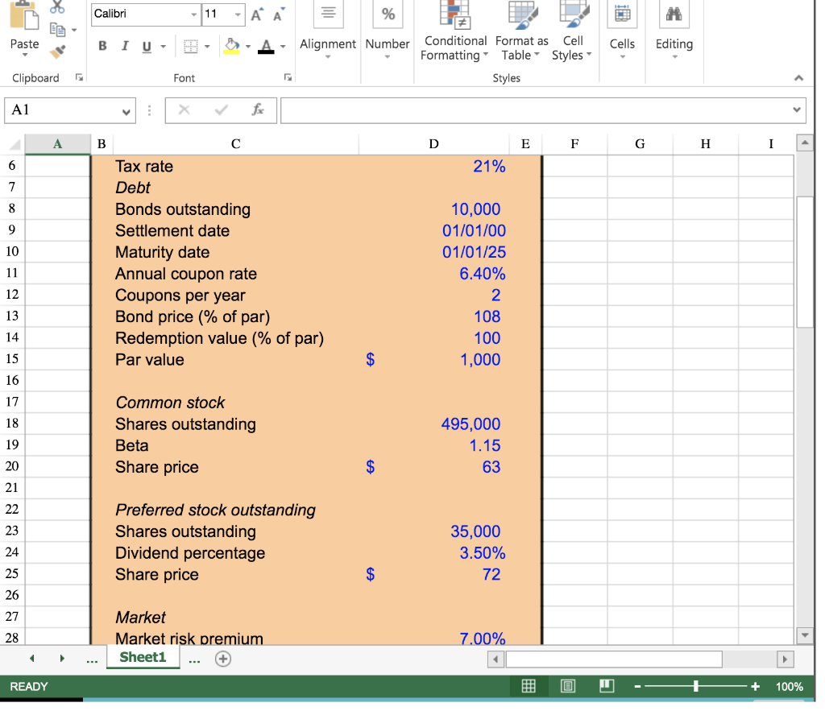Click the Format as Table icon

click(x=520, y=38)
